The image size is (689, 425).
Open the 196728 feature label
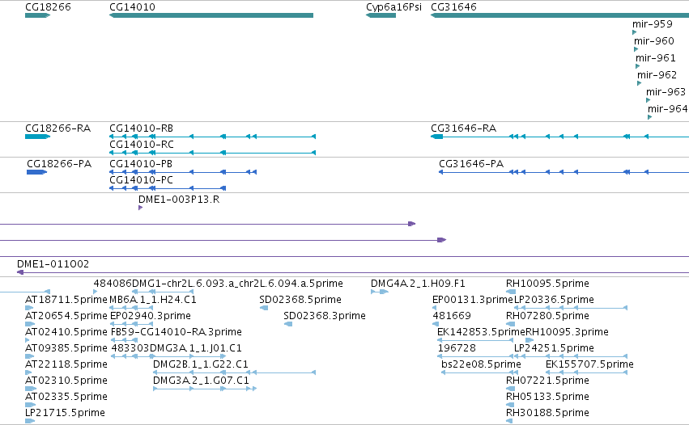(457, 348)
